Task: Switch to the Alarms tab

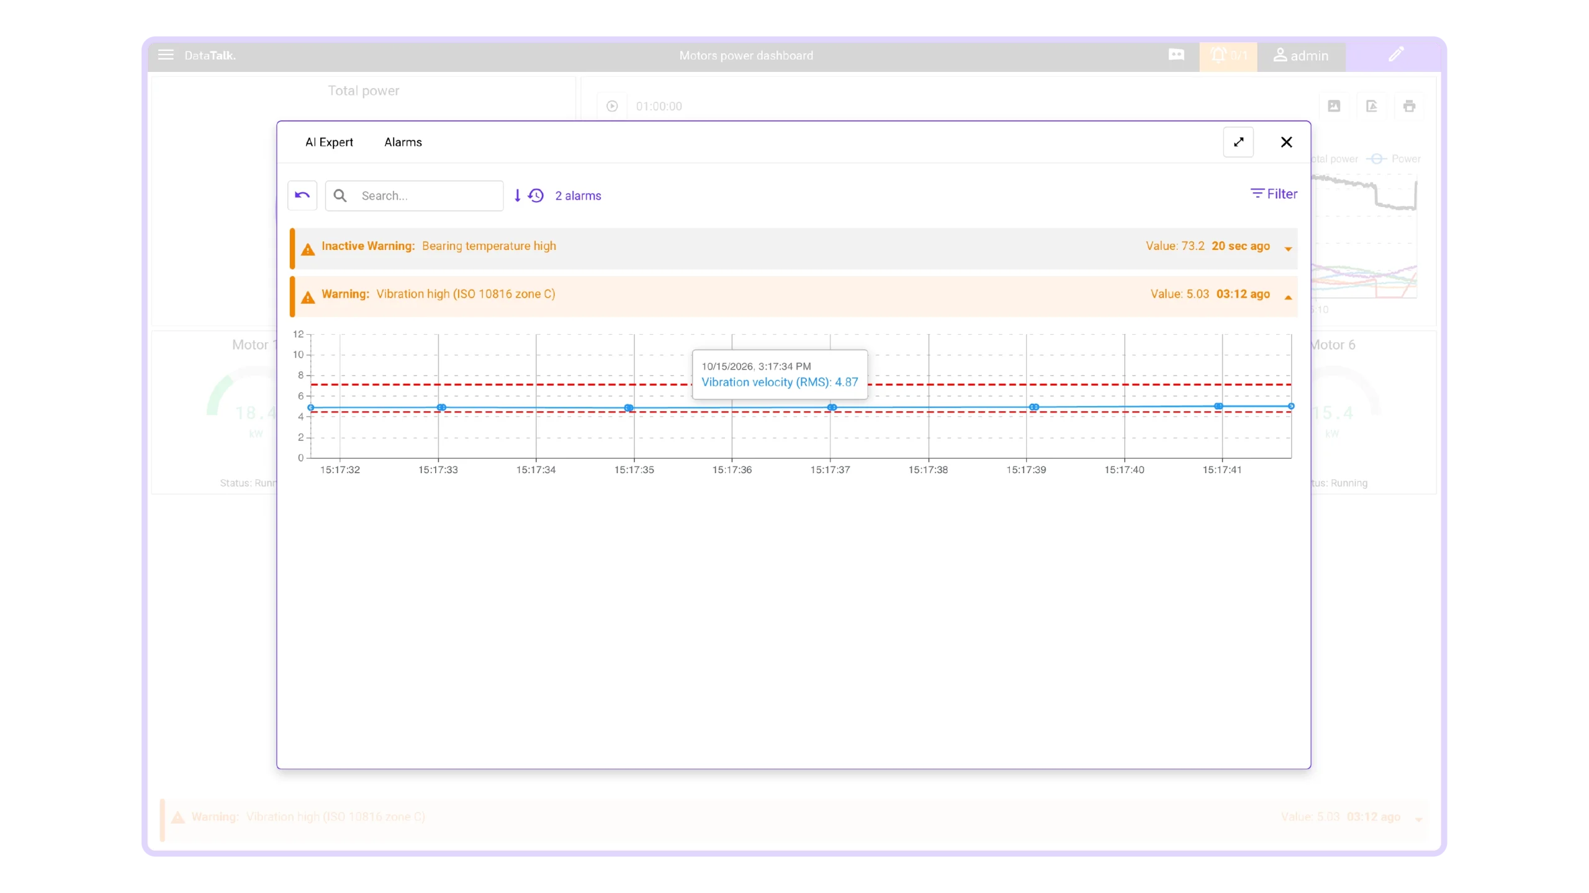Action: pyautogui.click(x=403, y=142)
